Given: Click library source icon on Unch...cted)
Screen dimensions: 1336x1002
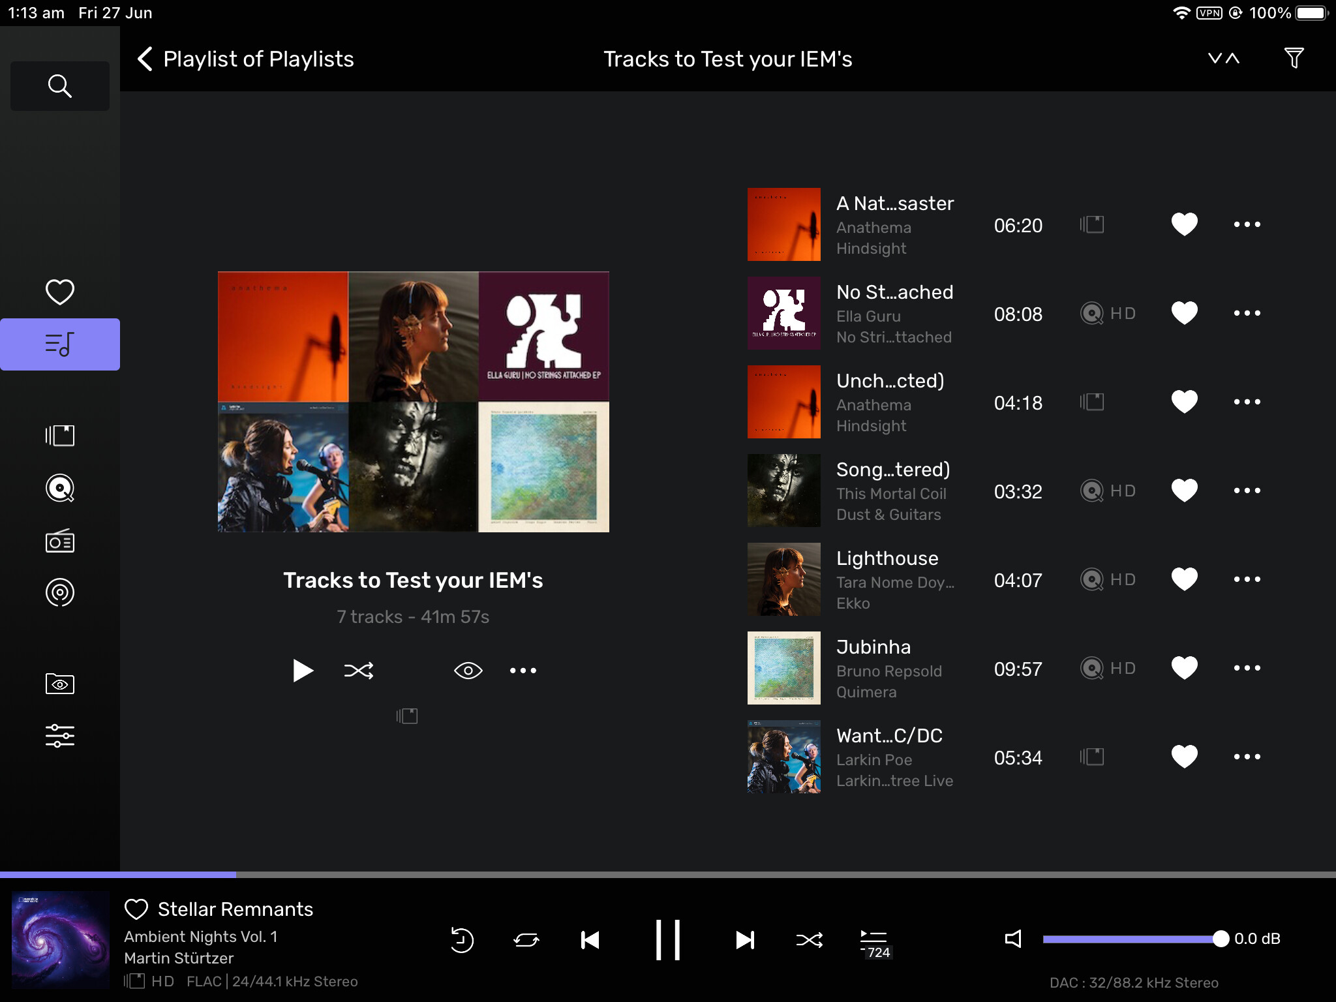Looking at the screenshot, I should (1091, 402).
